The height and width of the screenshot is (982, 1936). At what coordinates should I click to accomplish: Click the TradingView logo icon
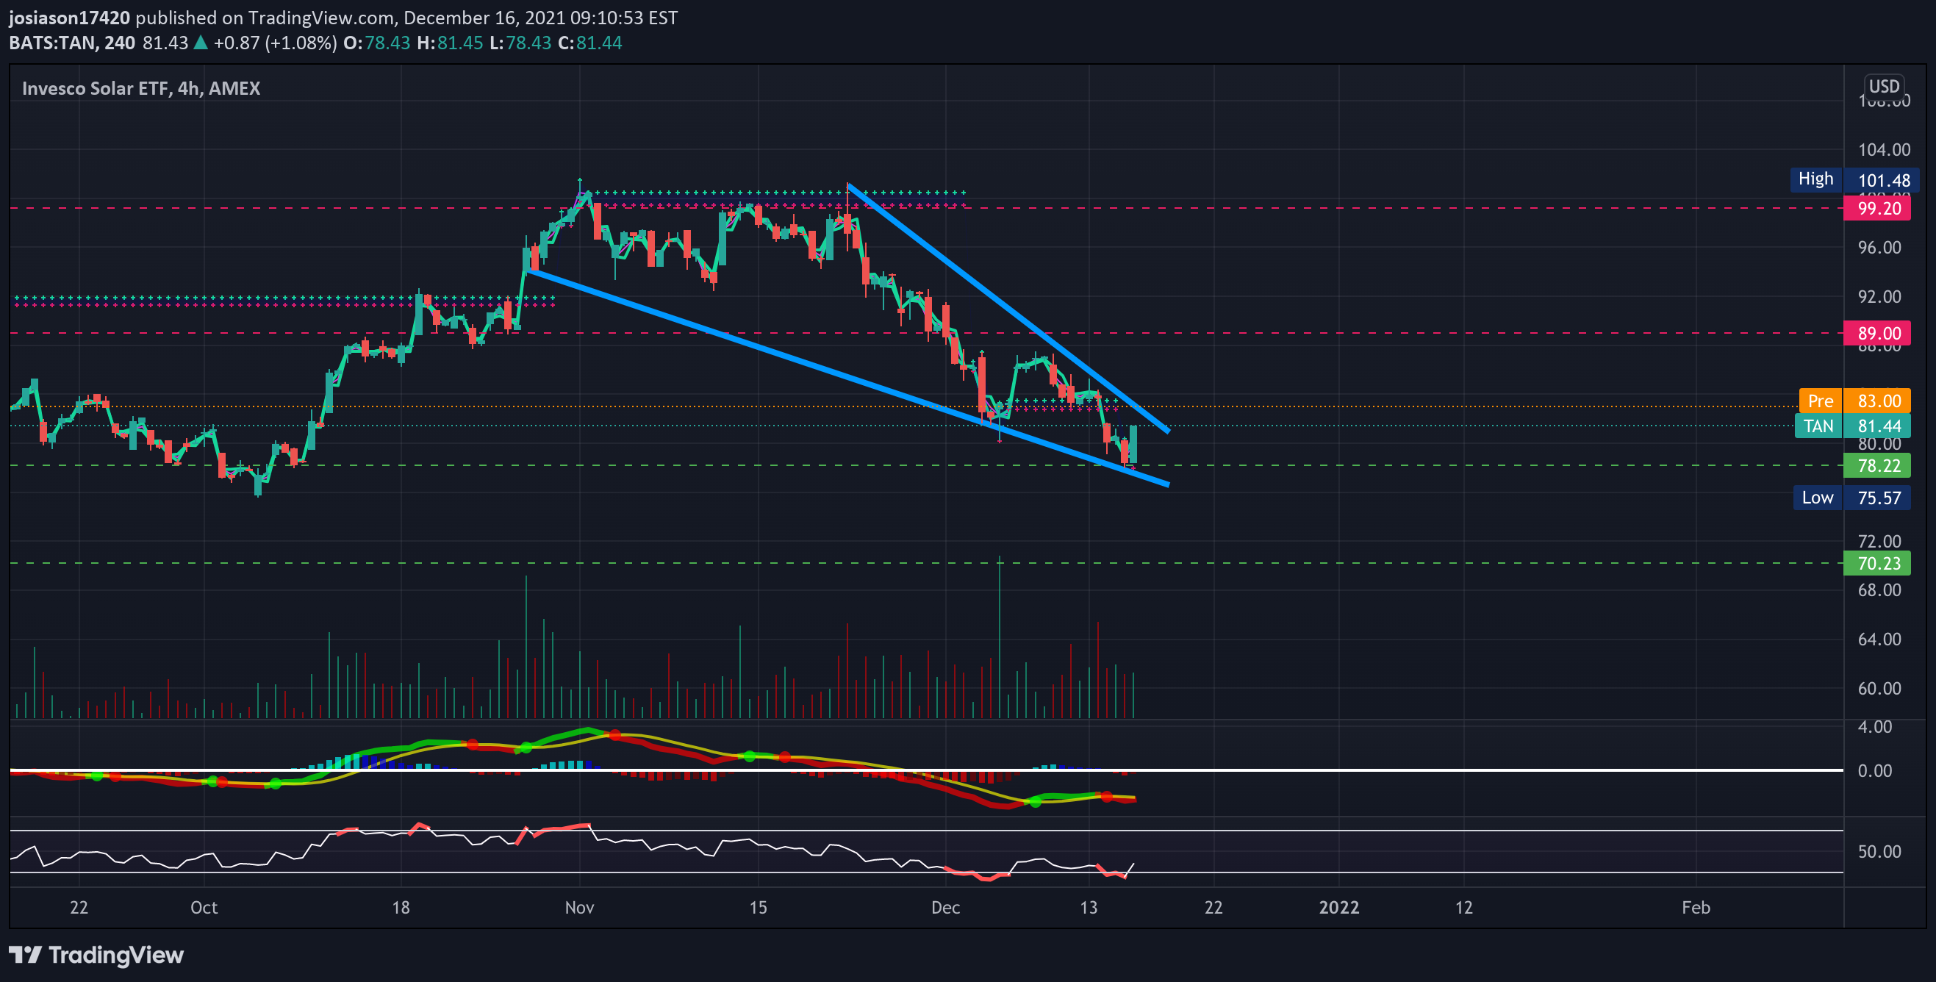(x=25, y=955)
